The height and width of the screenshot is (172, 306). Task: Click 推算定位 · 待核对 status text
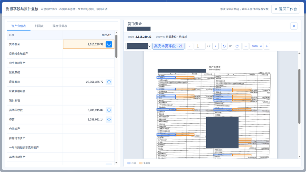click(176, 37)
